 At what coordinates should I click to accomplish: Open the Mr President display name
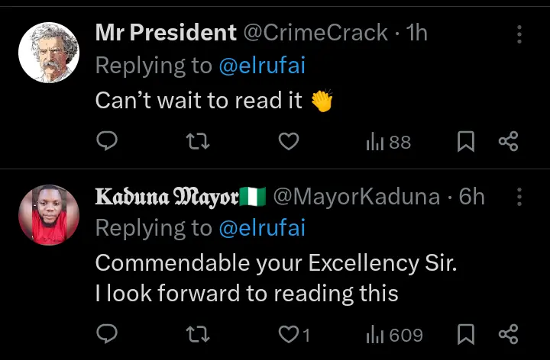(x=165, y=33)
